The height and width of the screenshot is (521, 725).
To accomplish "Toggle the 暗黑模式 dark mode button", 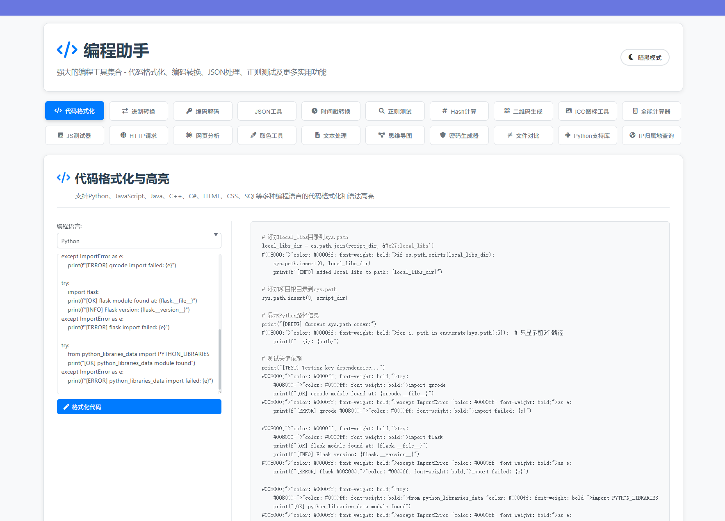I will tap(645, 57).
